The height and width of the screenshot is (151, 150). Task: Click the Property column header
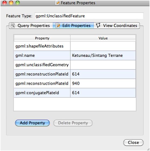pos(42,38)
